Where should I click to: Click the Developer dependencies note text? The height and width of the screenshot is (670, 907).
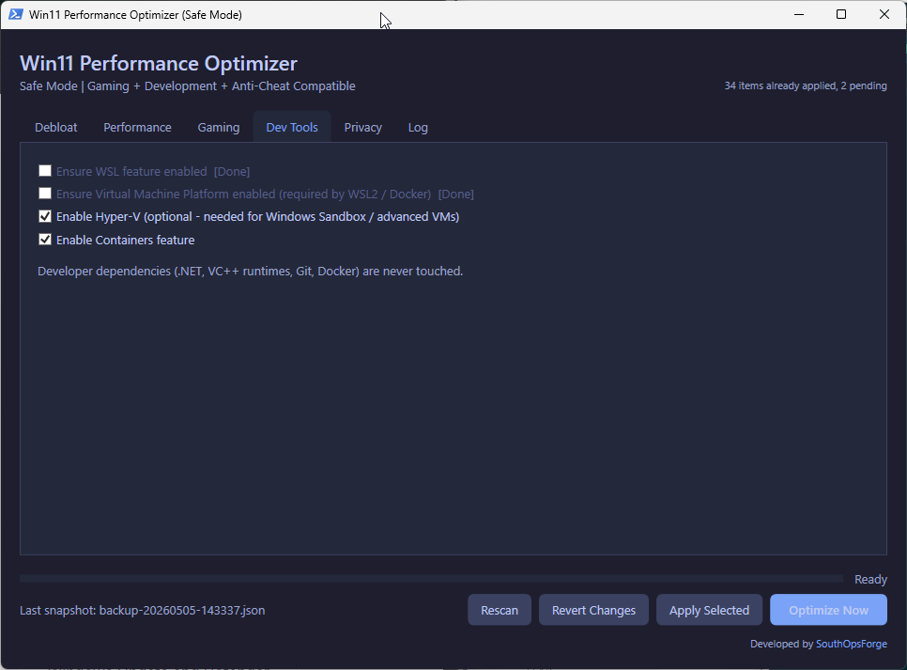tap(251, 271)
